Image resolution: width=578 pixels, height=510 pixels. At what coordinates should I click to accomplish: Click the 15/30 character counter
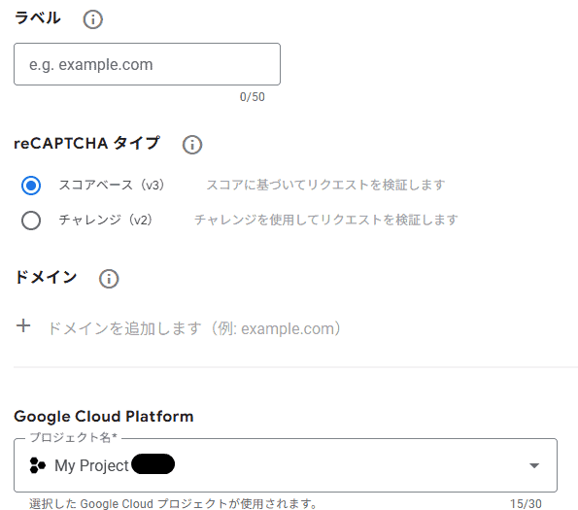coord(526,504)
